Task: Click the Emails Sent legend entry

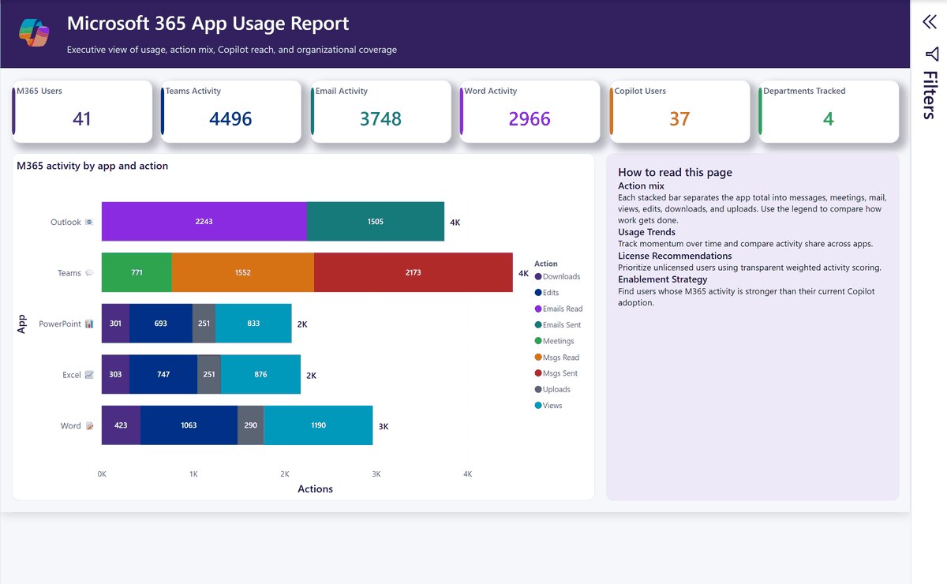Action: tap(558, 324)
